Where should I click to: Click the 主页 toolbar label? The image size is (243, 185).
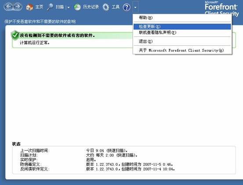pyautogui.click(x=39, y=7)
